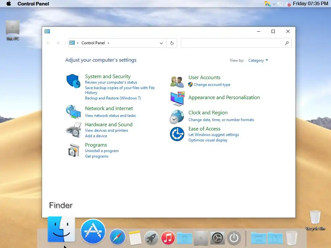The height and width of the screenshot is (248, 331).
Task: Click the Control Panel search field
Action: (x=236, y=43)
